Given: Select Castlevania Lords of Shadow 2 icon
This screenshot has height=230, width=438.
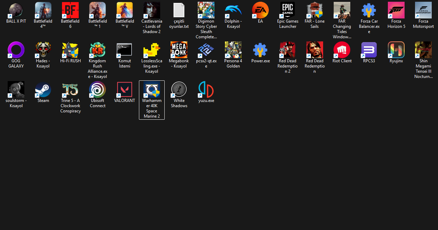Looking at the screenshot, I should coord(152,10).
